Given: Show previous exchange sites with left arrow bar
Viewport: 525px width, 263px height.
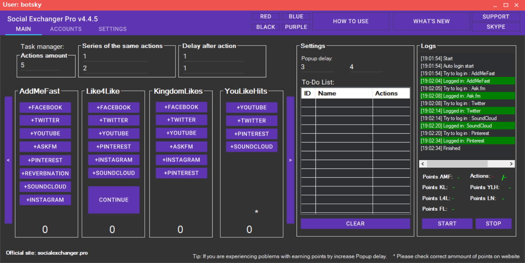Looking at the screenshot, I should tap(8, 160).
